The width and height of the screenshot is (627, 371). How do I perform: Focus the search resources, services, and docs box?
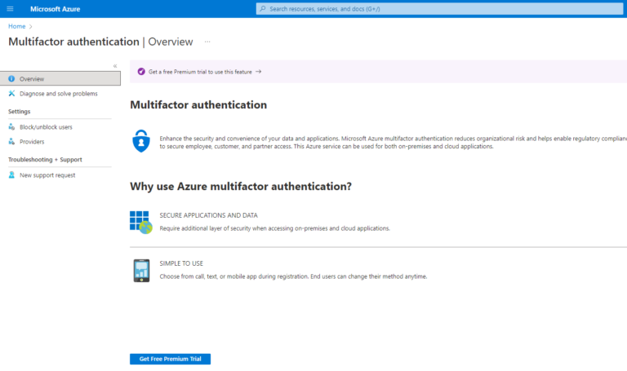pos(439,9)
